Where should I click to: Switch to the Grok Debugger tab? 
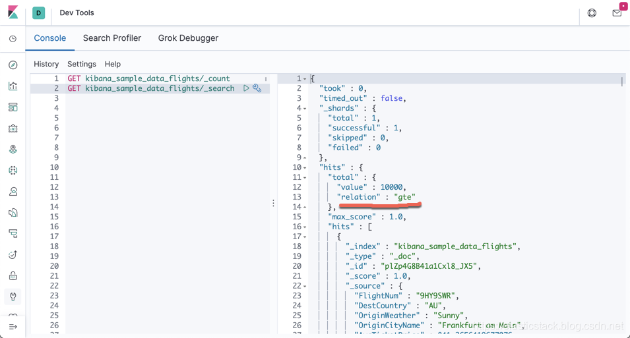pos(188,38)
